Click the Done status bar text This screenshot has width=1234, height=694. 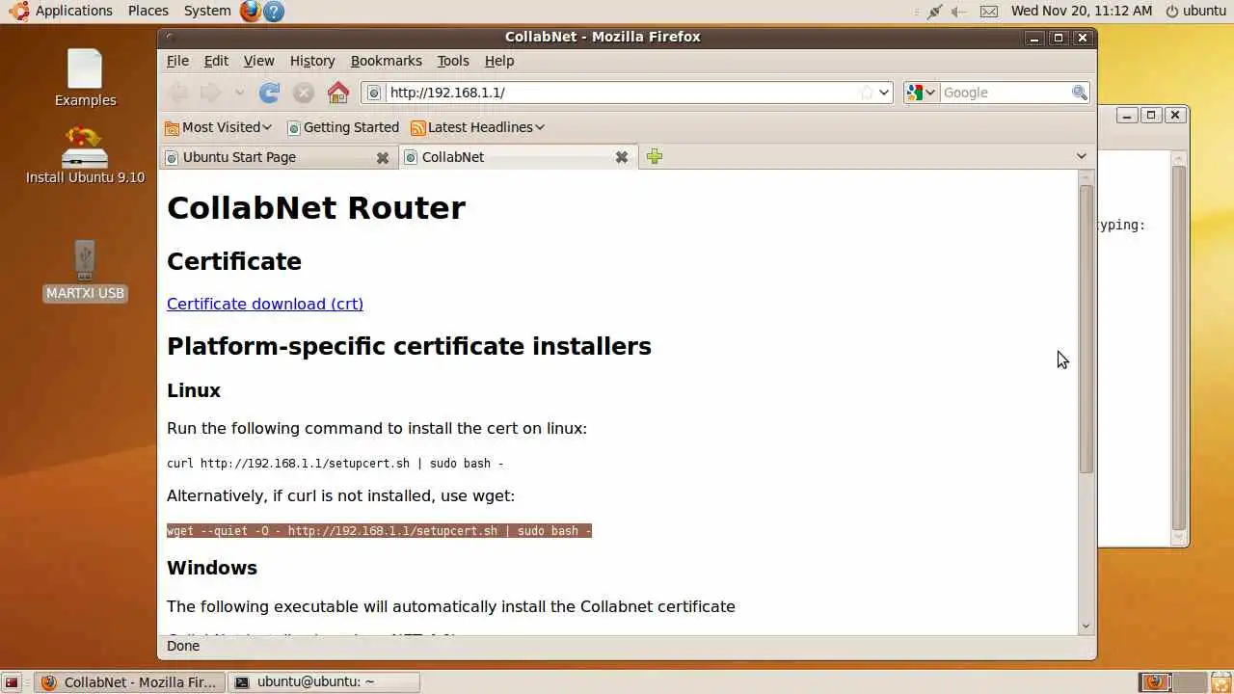(183, 646)
